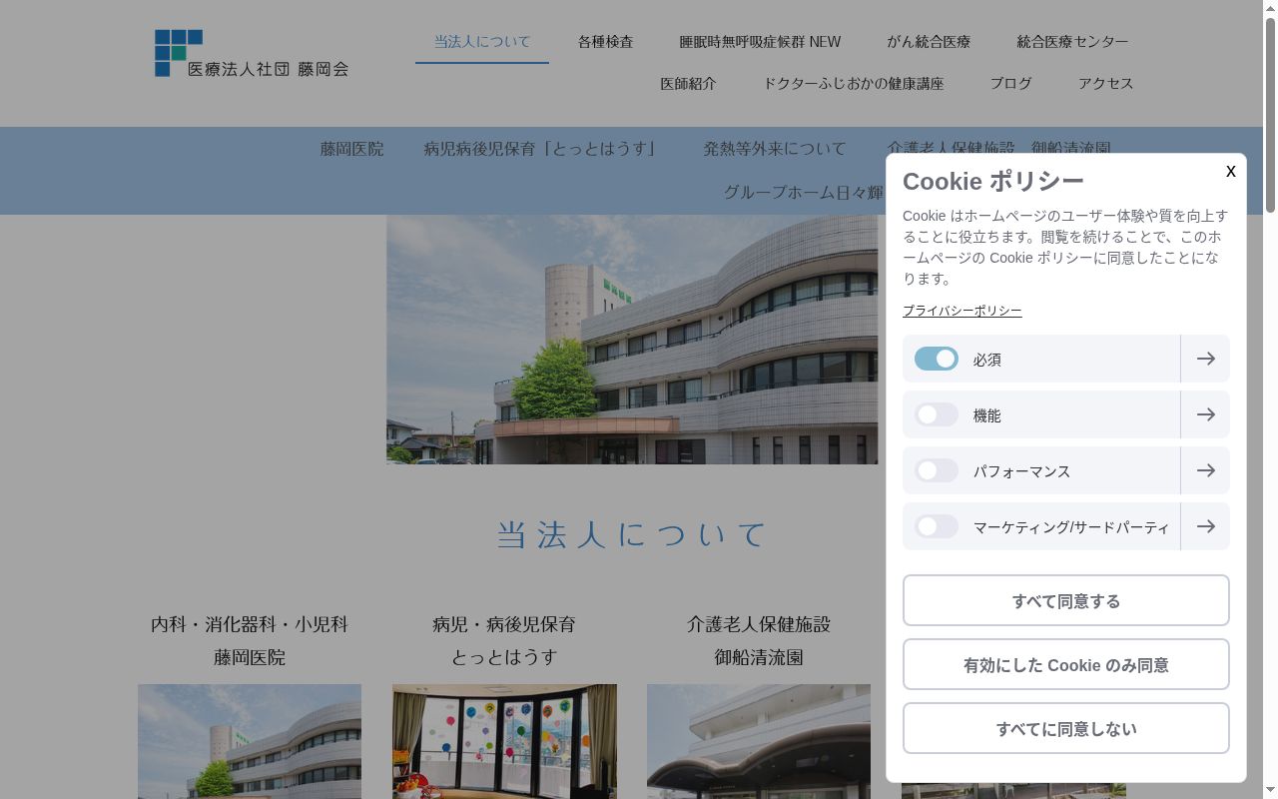Open the 統合医療センター menu item
Screen dimensions: 1278x799
pos(1072,42)
